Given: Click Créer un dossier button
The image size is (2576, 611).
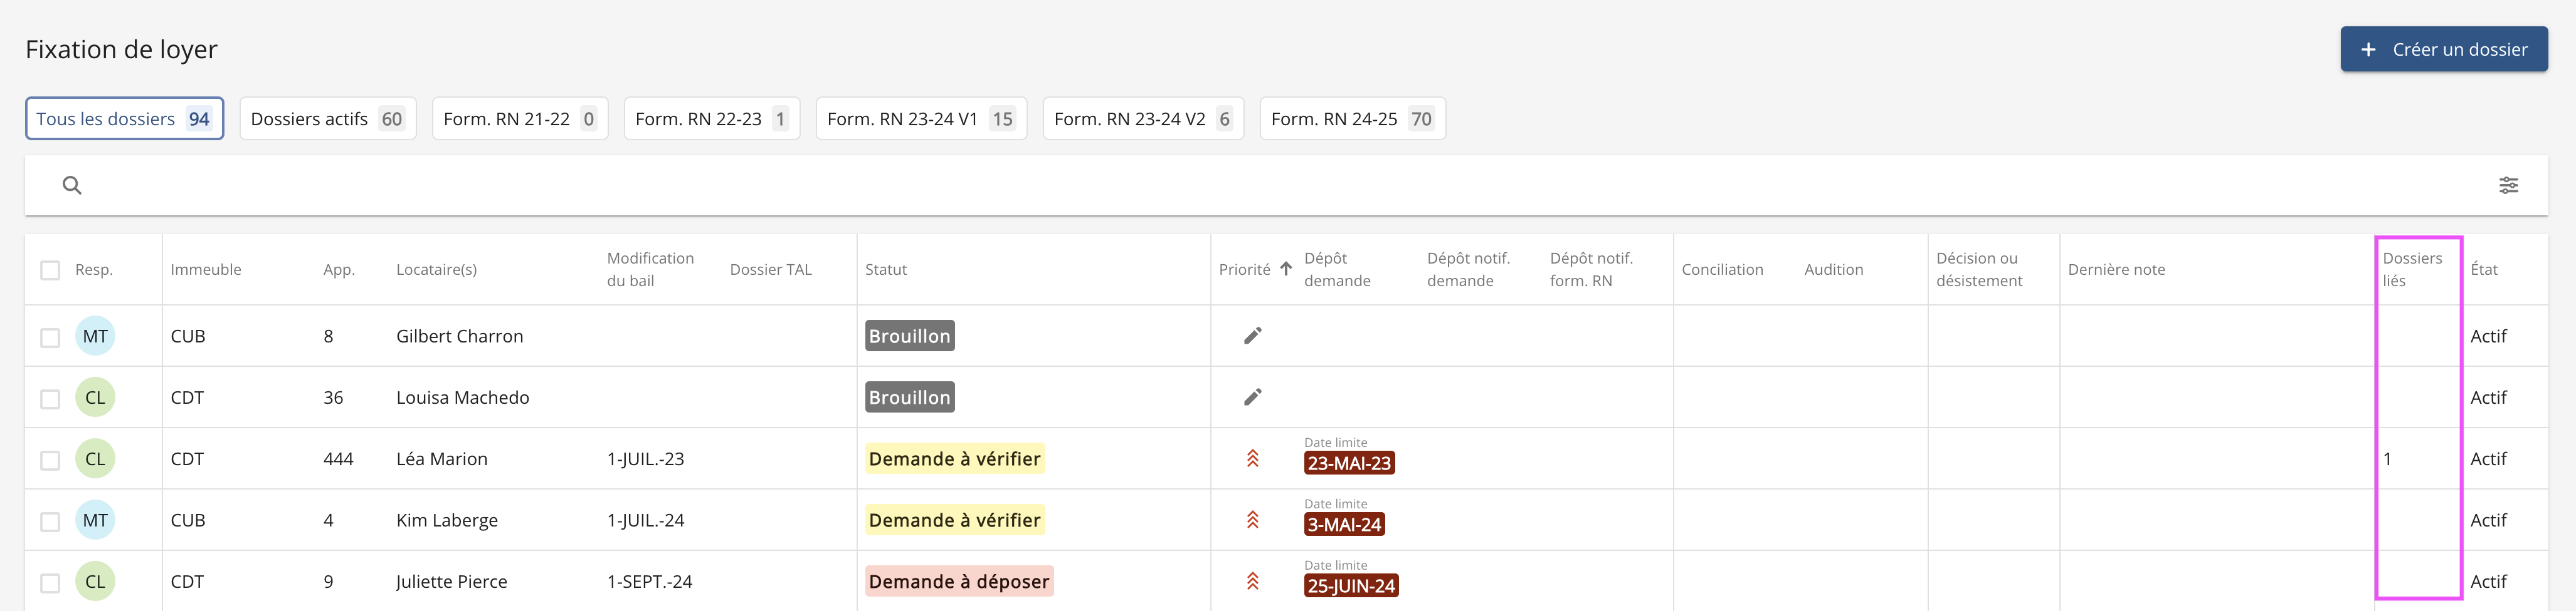Looking at the screenshot, I should pos(2443,49).
